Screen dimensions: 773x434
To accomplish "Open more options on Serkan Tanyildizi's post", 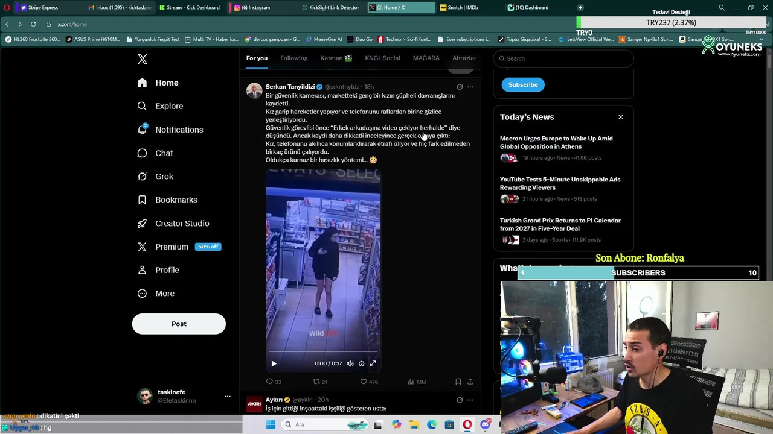I will pos(470,87).
